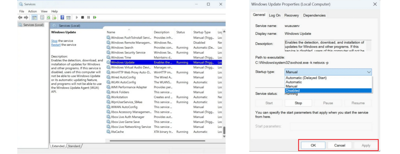
Task: Click the blue Help toolbar icon
Action: coord(62,18)
